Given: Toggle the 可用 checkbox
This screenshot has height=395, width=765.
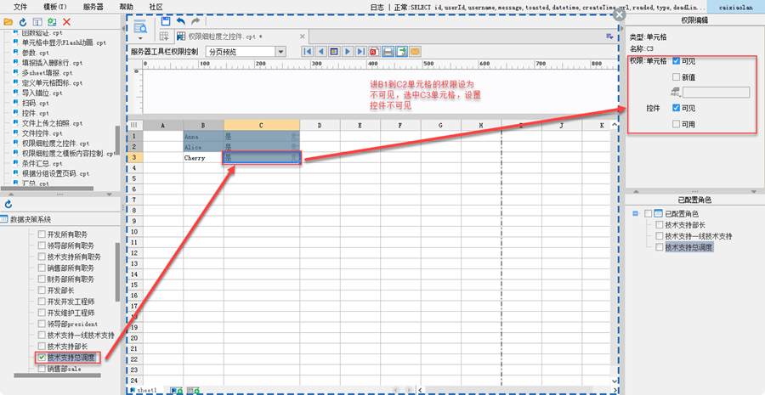Looking at the screenshot, I should [676, 124].
